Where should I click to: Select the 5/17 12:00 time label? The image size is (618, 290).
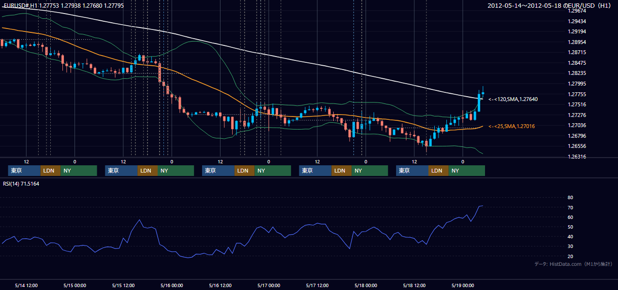[x=317, y=285]
